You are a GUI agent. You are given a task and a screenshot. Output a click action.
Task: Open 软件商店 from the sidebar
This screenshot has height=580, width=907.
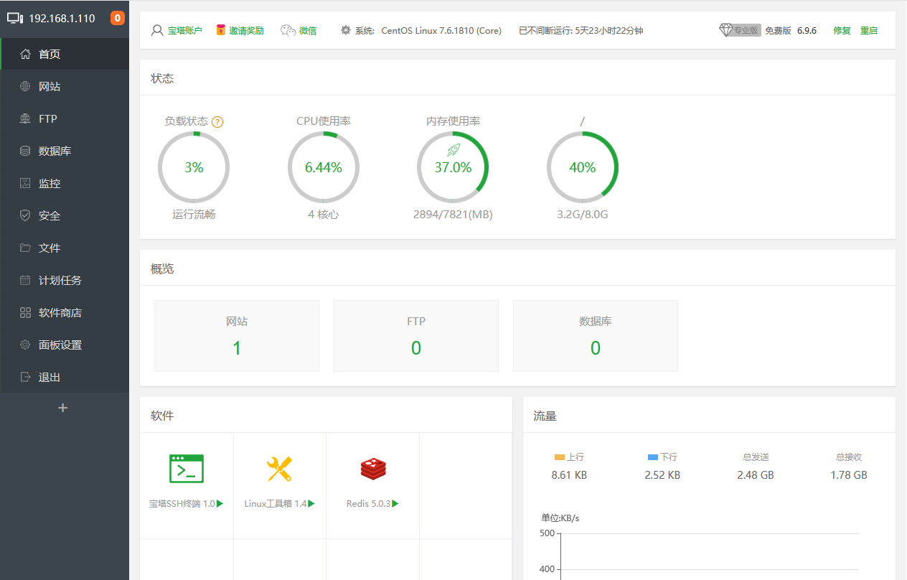(60, 312)
